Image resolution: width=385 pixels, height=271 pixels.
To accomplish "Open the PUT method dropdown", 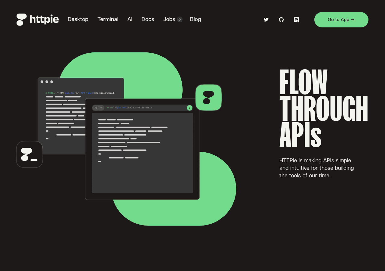I will [x=98, y=108].
